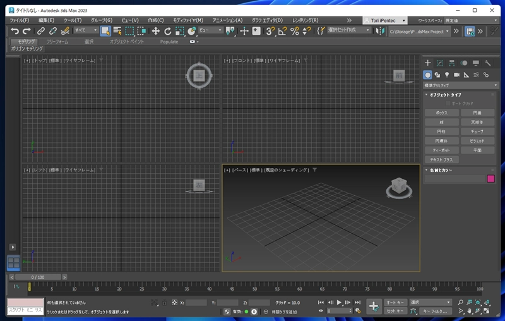The image size is (505, 321).
Task: Open the Display command panel tab
Action: pyautogui.click(x=476, y=63)
